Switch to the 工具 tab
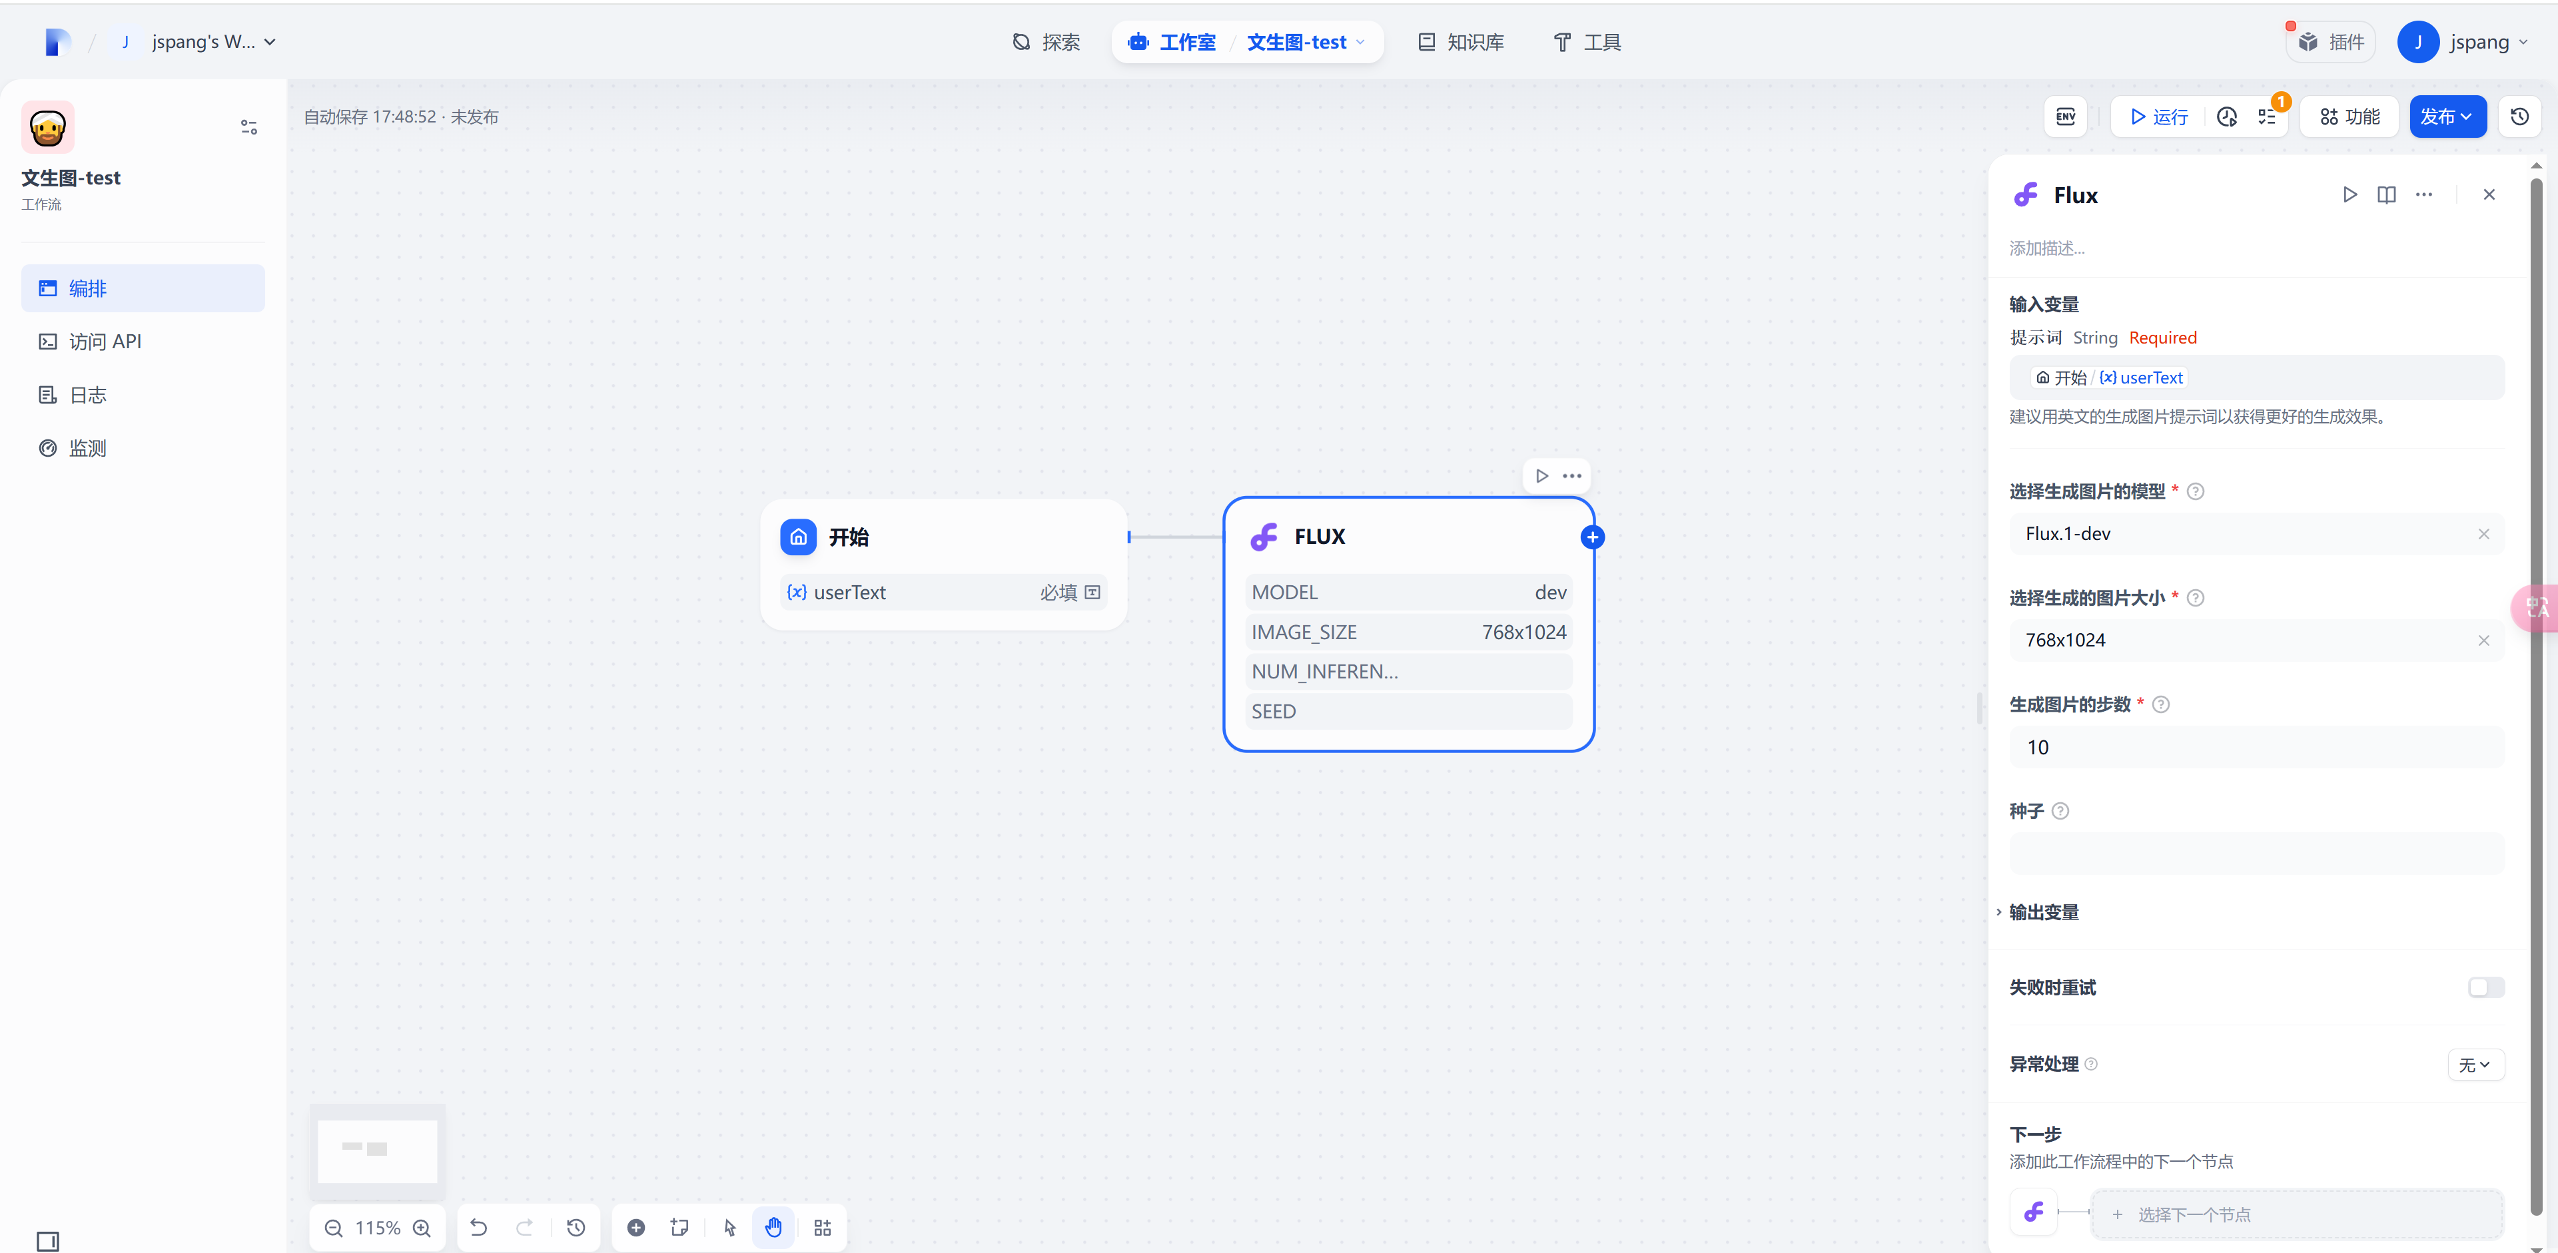 tap(1587, 42)
